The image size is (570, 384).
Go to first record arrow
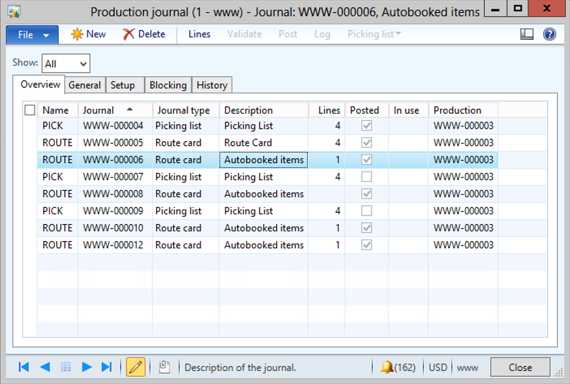[24, 367]
